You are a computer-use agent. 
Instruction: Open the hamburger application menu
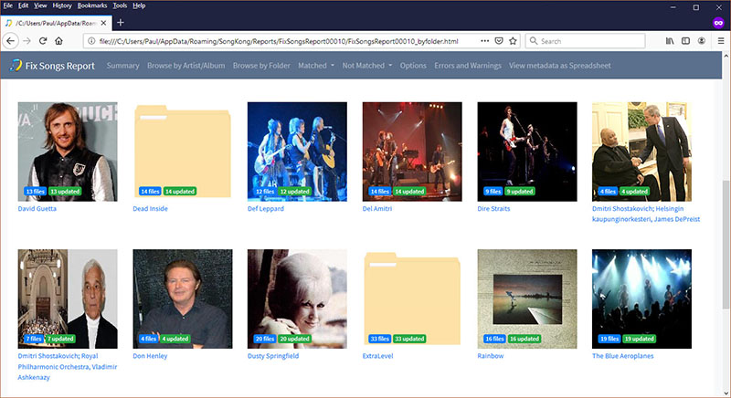pos(721,41)
